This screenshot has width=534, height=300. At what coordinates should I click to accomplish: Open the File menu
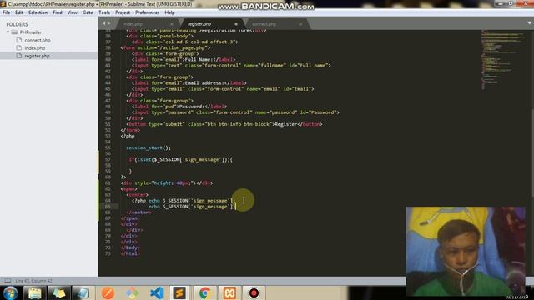click(7, 12)
